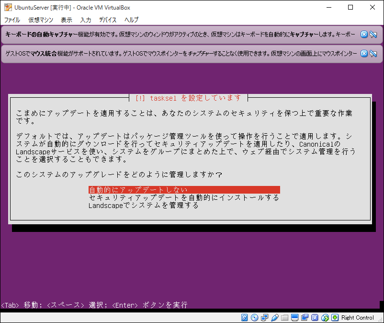This screenshot has height=323, width=384.
Task: Click the network adapter icon in status bar
Action: click(265, 317)
